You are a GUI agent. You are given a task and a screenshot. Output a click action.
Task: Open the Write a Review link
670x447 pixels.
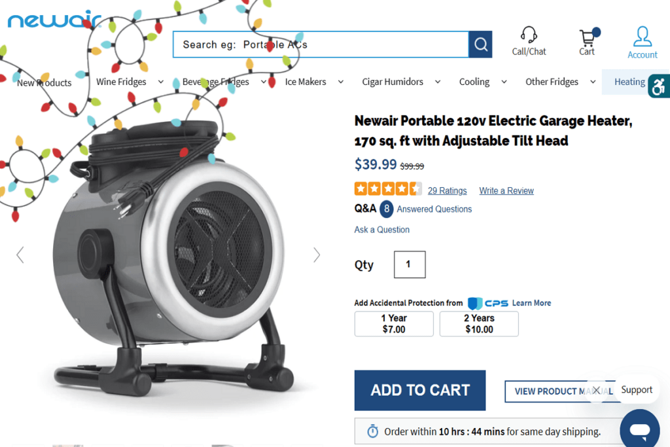coord(506,190)
